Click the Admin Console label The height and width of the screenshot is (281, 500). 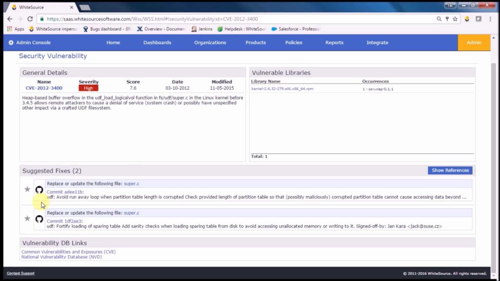tap(34, 43)
